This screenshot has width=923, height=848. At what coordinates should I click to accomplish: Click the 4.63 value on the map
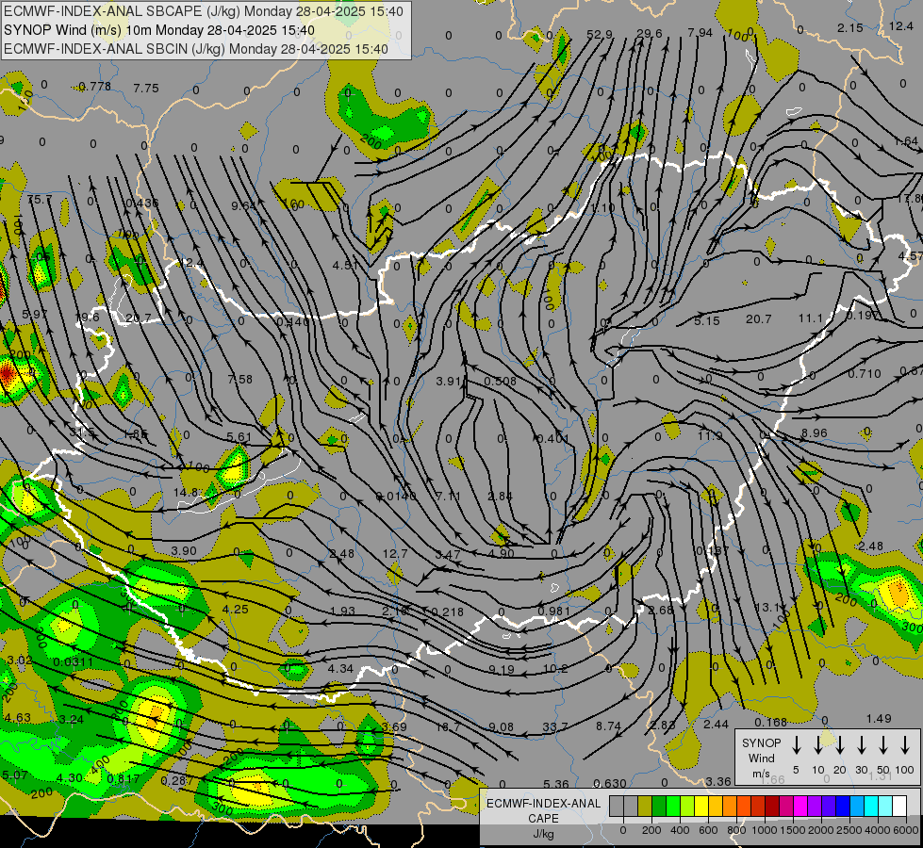17,717
